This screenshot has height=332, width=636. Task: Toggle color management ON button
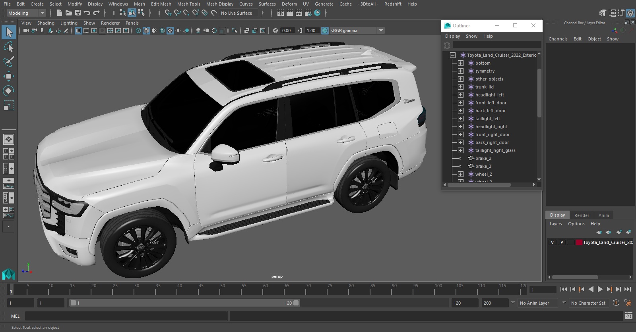(325, 31)
